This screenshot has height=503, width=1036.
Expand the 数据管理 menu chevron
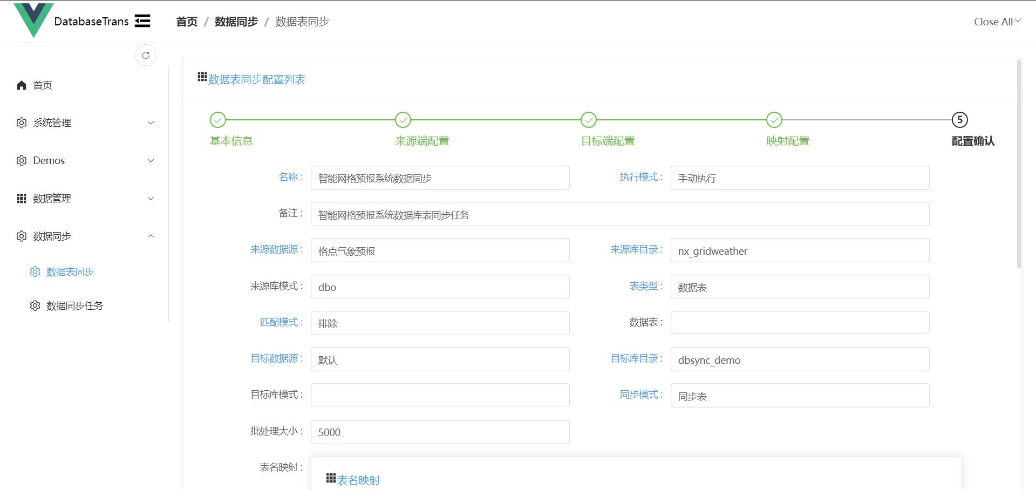coord(151,199)
